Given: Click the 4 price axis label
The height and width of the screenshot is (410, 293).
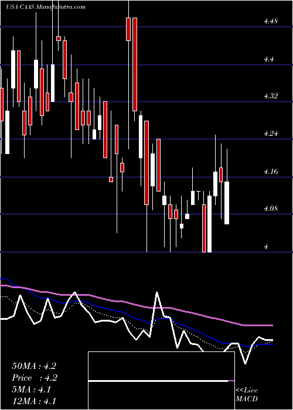Looking at the screenshot, I should 266,246.
